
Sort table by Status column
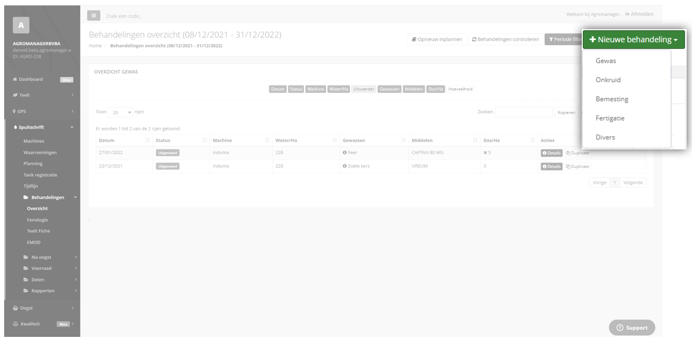[x=181, y=140]
